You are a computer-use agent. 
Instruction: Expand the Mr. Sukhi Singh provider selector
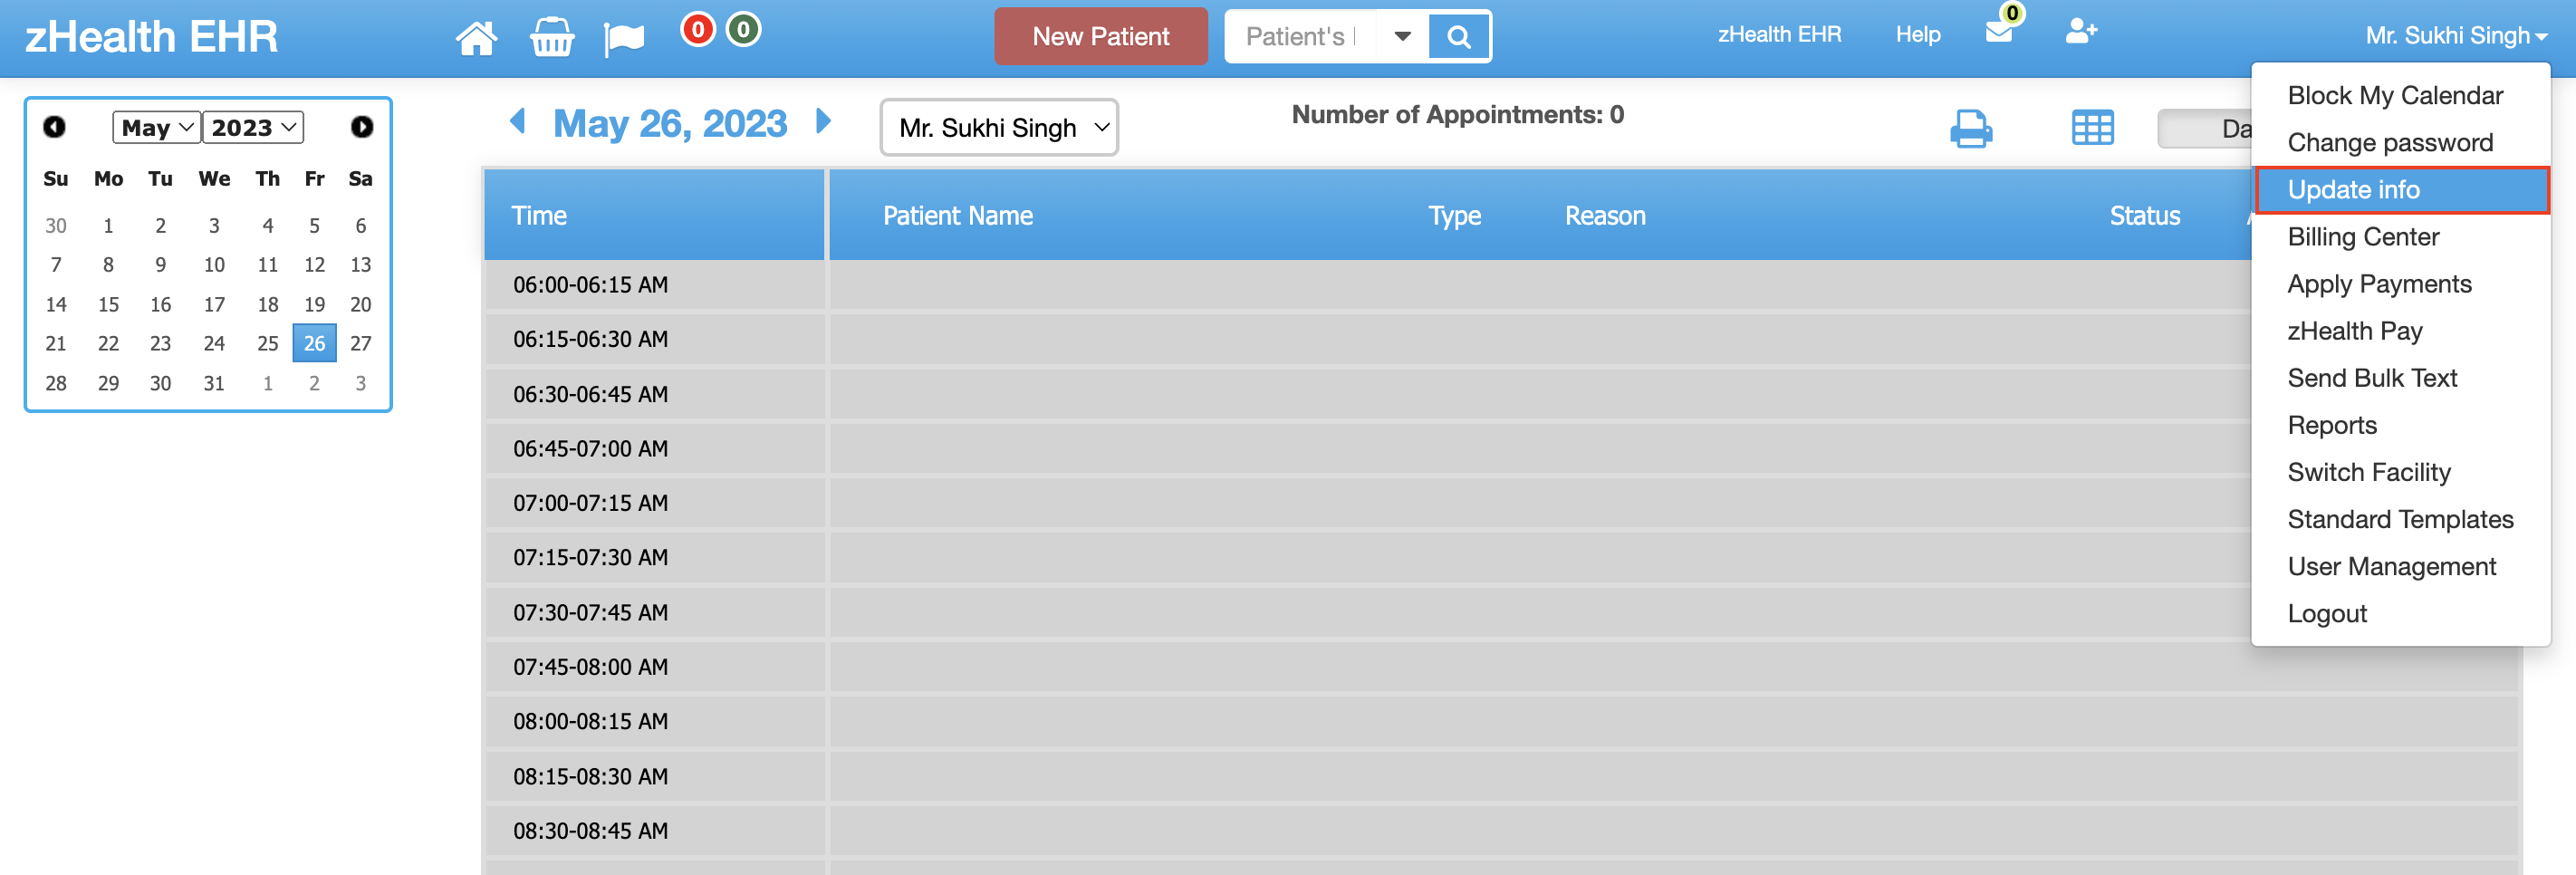point(999,127)
